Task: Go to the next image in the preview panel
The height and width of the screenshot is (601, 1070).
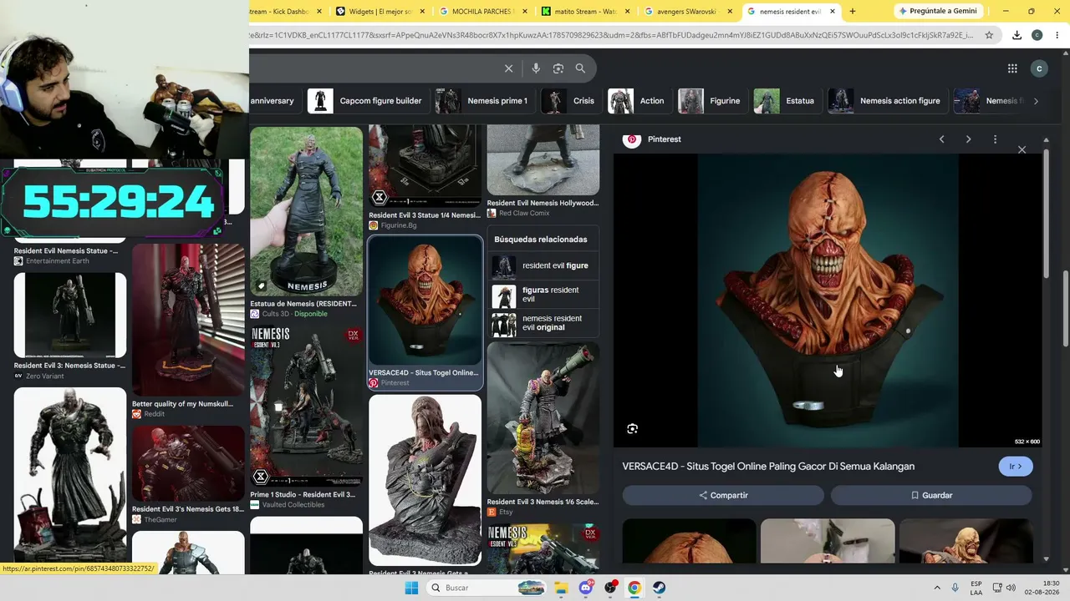Action: pyautogui.click(x=968, y=139)
